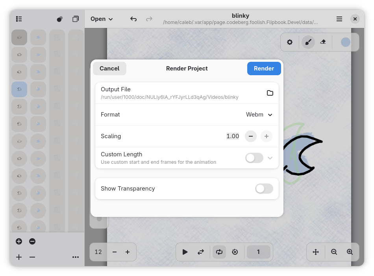
Task: Toggle the Show Transparency switch
Action: [264, 189]
